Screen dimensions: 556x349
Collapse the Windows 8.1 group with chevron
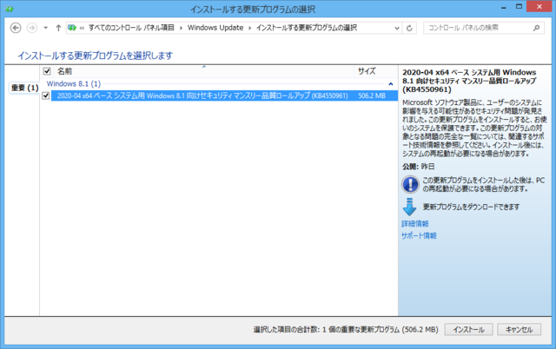[391, 84]
